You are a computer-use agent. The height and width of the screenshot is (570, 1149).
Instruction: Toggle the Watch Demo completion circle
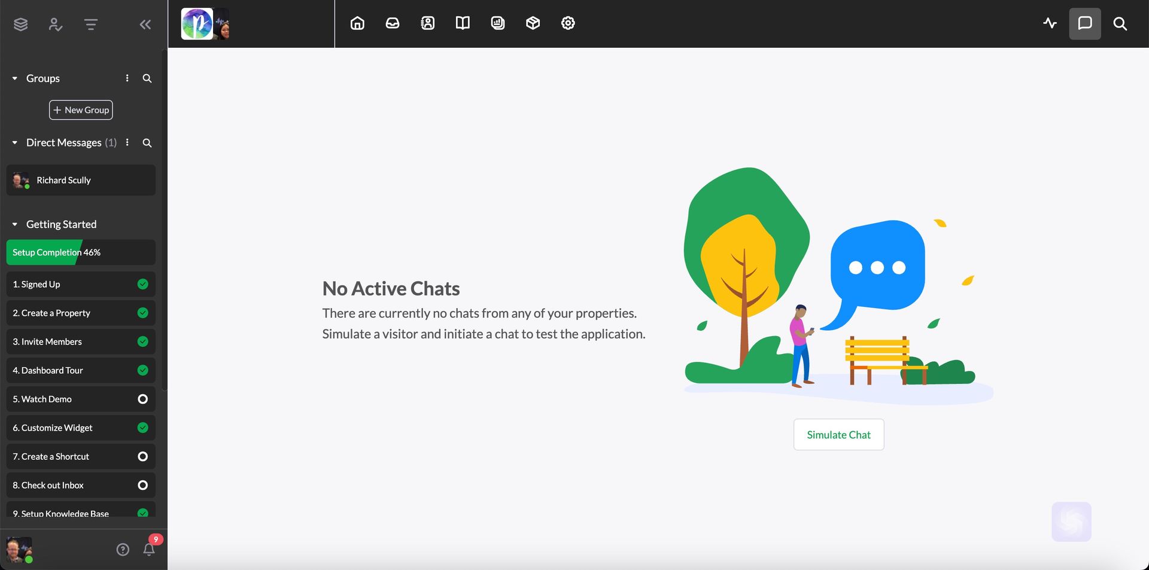point(143,399)
